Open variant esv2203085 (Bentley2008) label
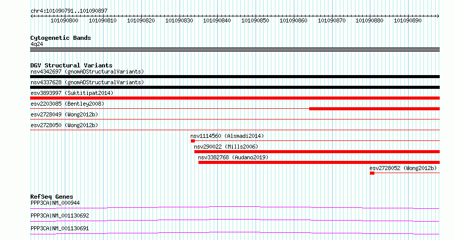The image size is (454, 240). pyautogui.click(x=67, y=104)
